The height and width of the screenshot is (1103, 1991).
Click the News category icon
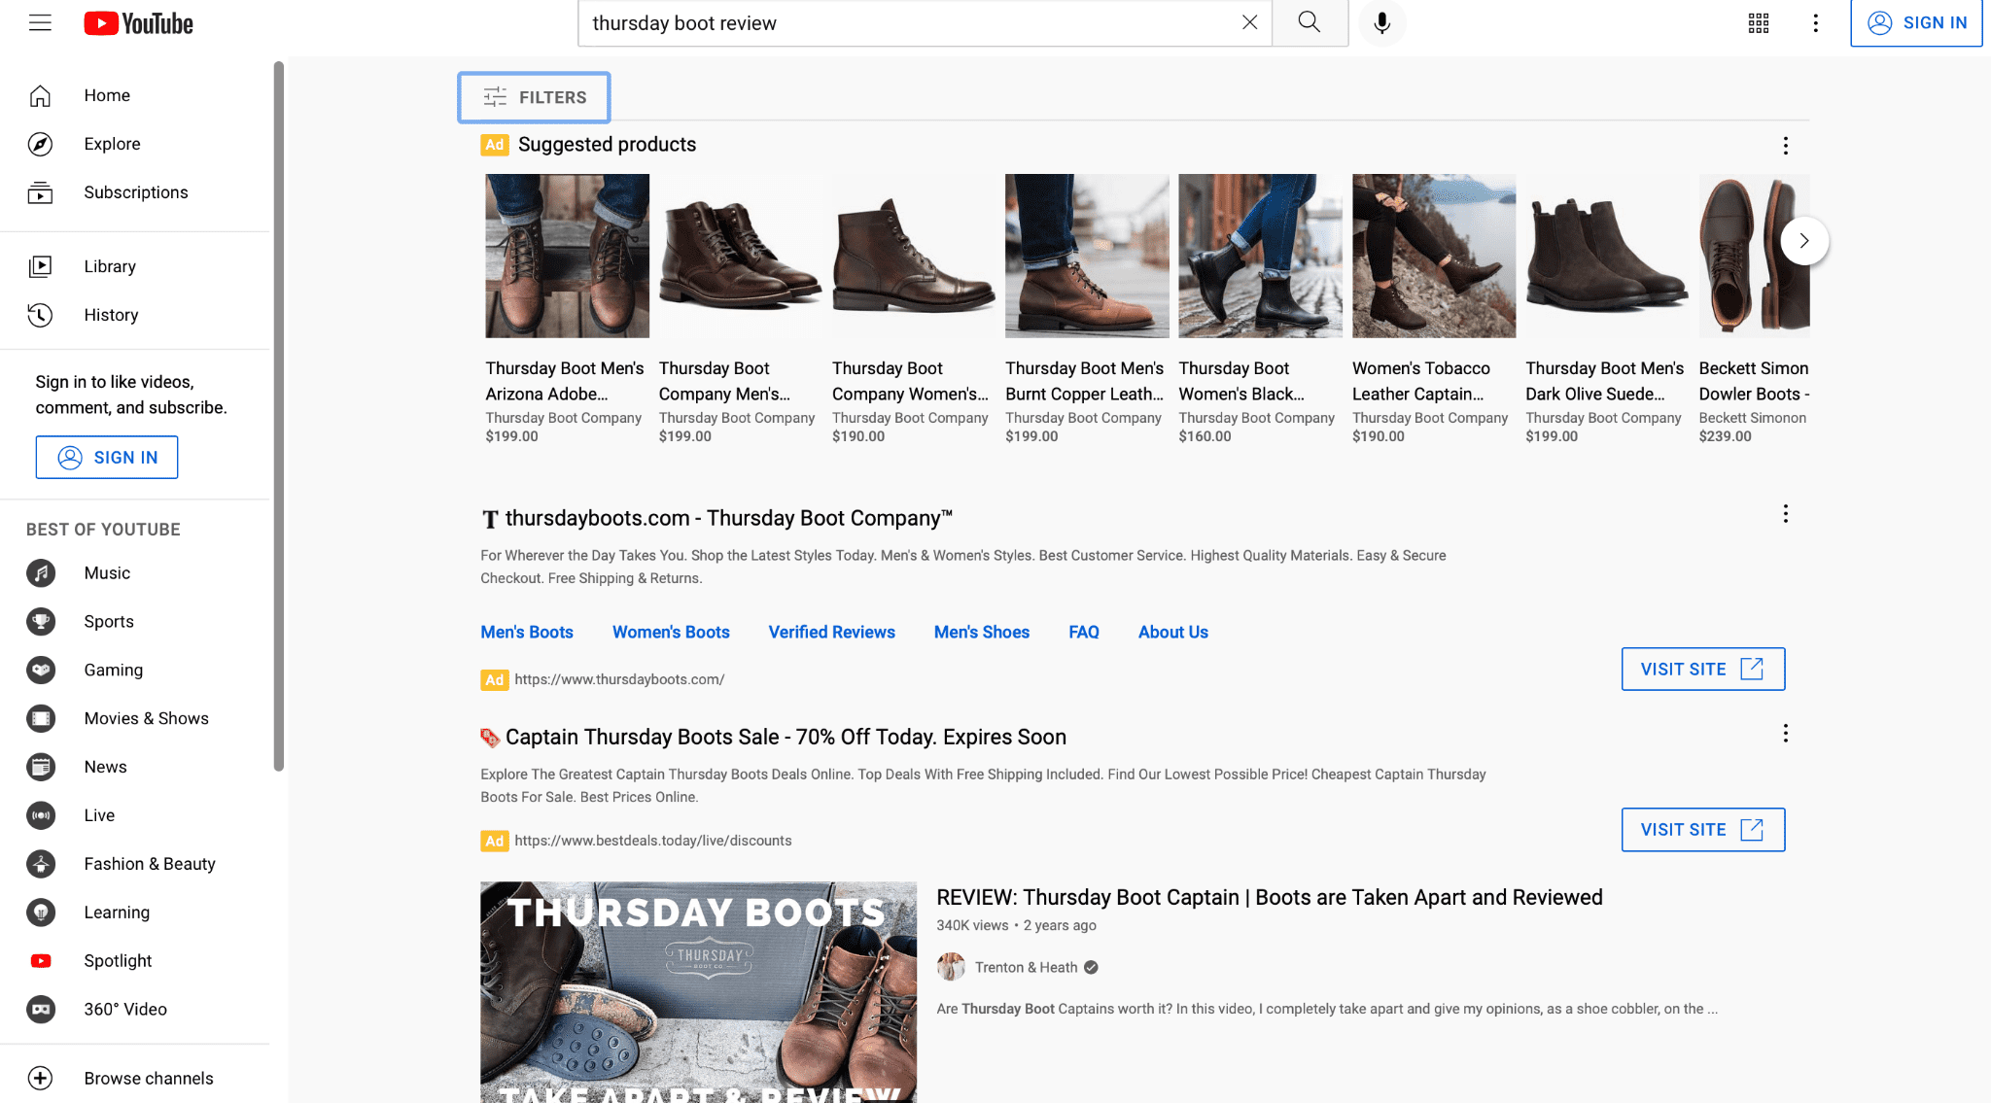pyautogui.click(x=41, y=768)
